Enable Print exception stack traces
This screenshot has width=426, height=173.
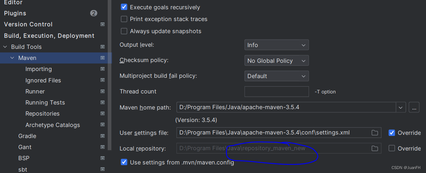(124, 19)
